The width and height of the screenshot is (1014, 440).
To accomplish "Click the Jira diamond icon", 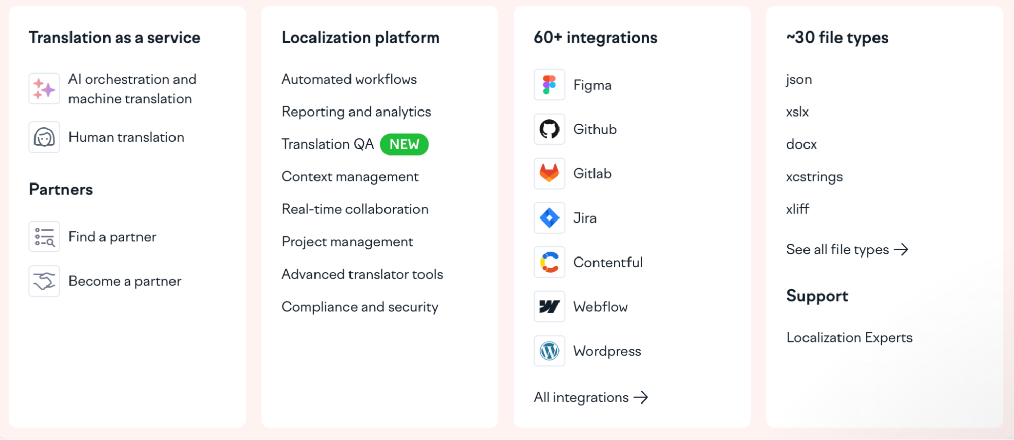I will [549, 218].
